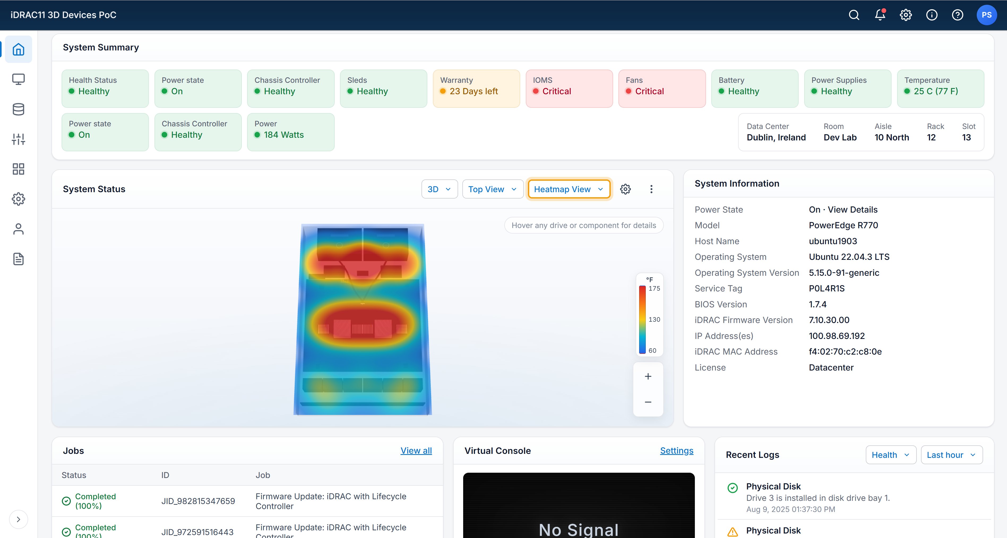
Task: Click the Fans Critical card
Action: (x=662, y=88)
